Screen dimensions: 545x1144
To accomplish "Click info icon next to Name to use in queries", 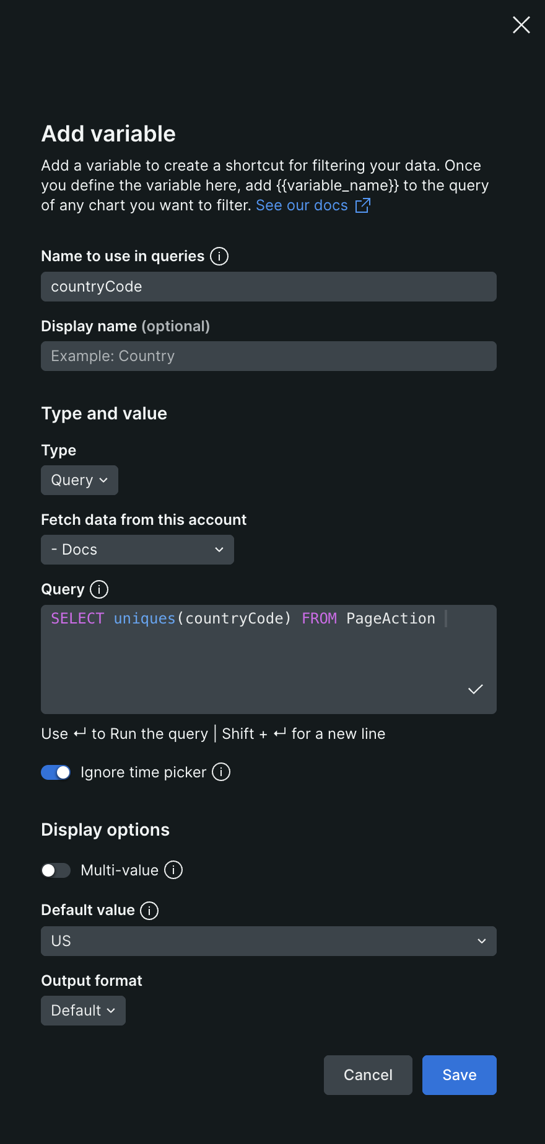I will [219, 256].
